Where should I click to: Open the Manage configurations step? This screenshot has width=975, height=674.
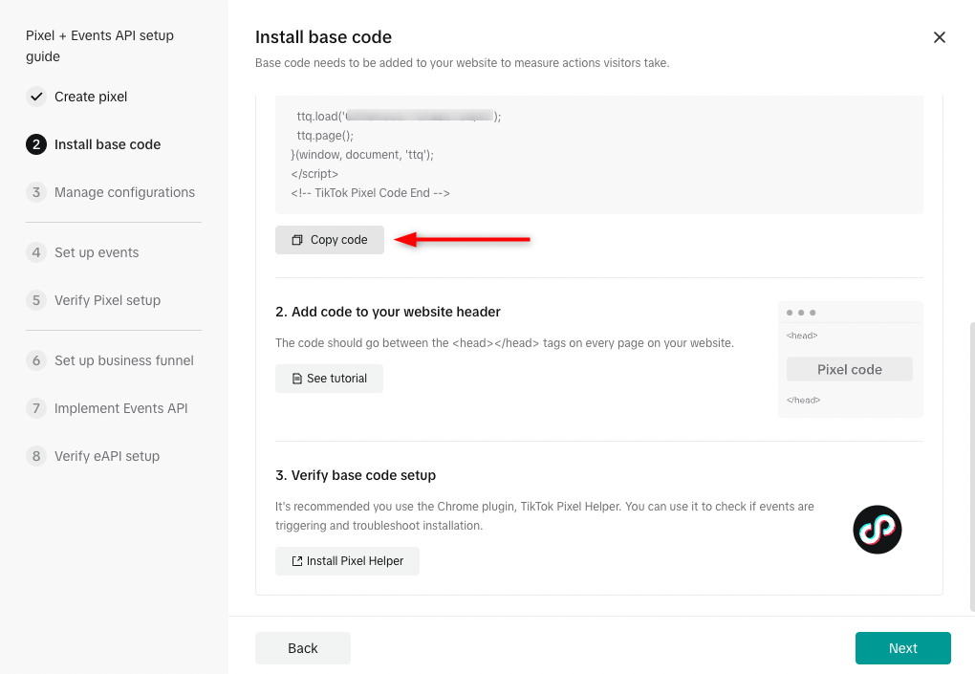pyautogui.click(x=124, y=192)
